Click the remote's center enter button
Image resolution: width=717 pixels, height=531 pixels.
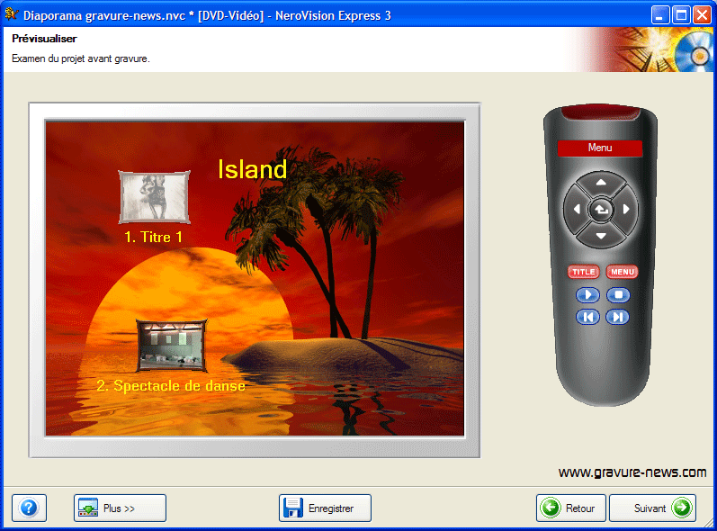601,210
